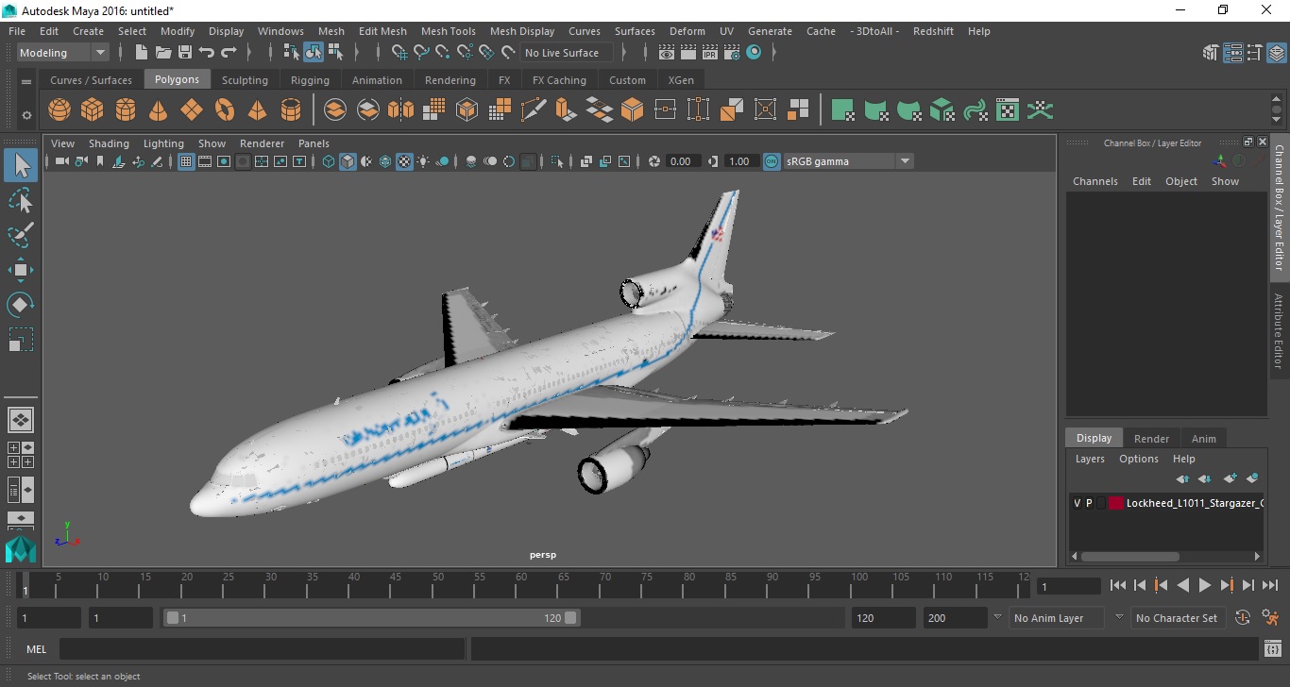Create a new scene file
Image resolution: width=1290 pixels, height=687 pixels.
coord(141,53)
